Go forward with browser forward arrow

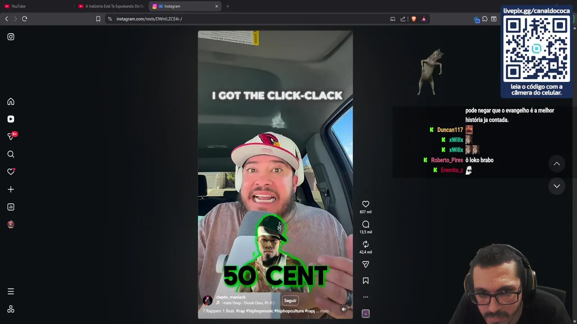click(15, 19)
